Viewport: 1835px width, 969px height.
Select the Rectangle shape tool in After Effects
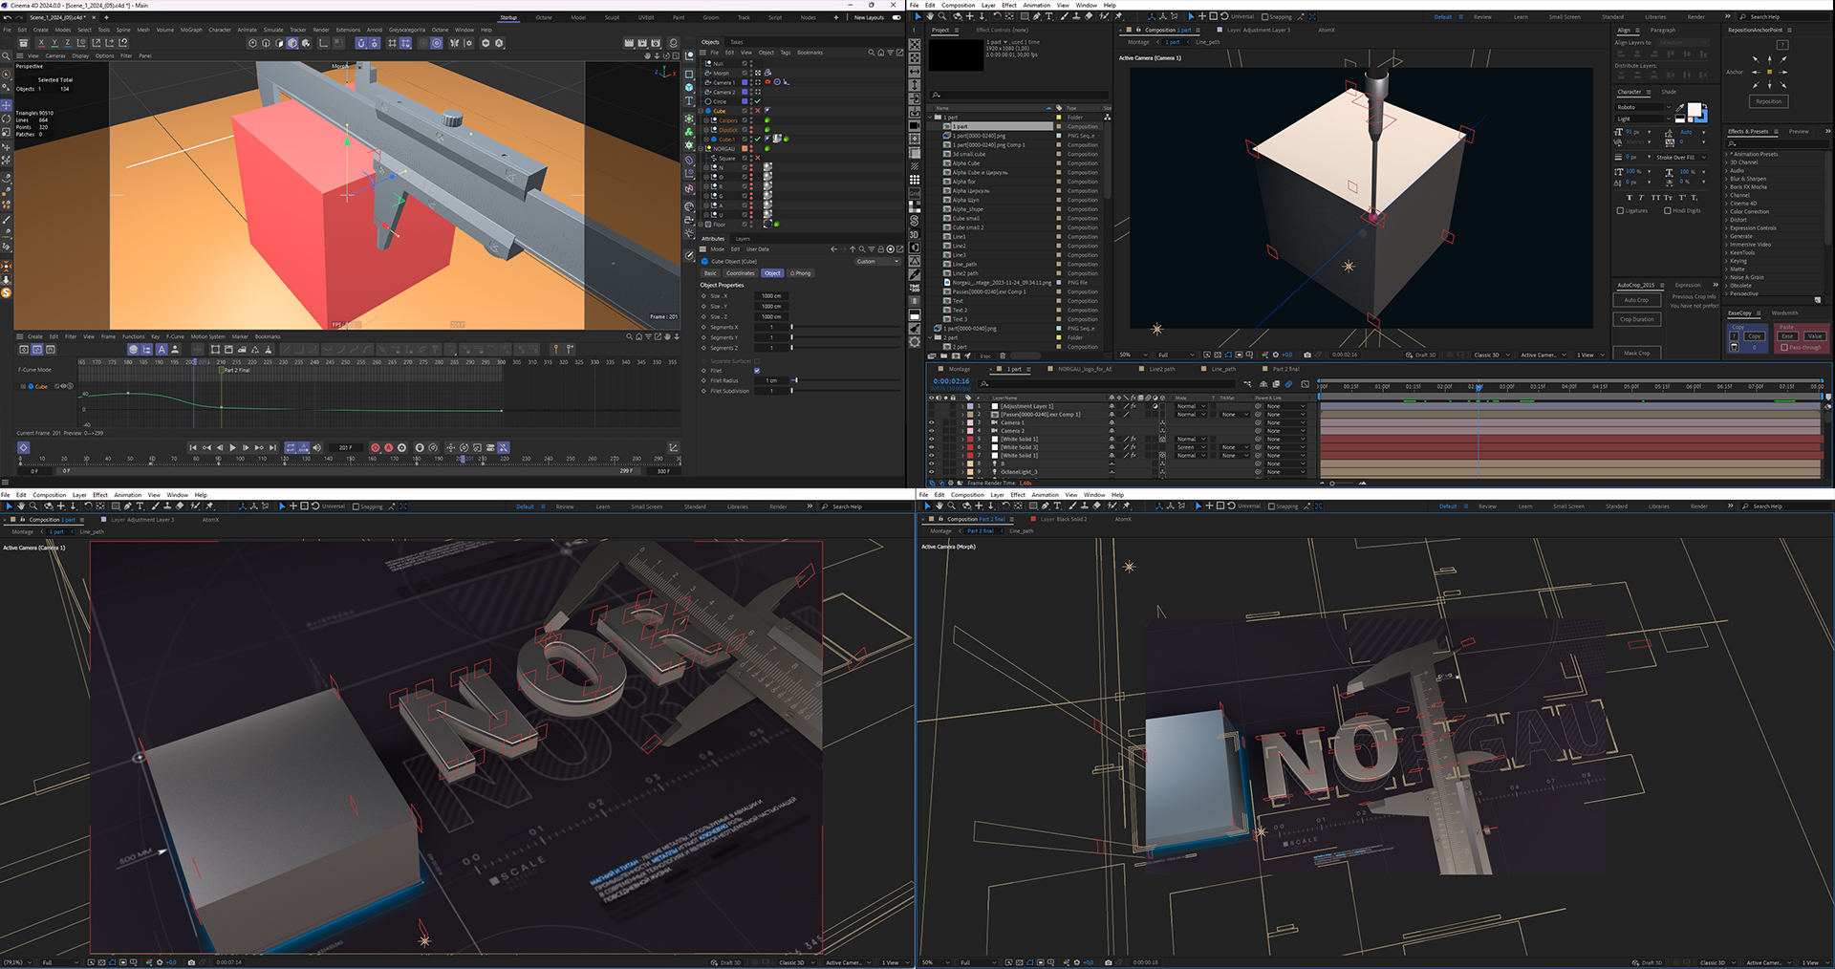pyautogui.click(x=1025, y=16)
